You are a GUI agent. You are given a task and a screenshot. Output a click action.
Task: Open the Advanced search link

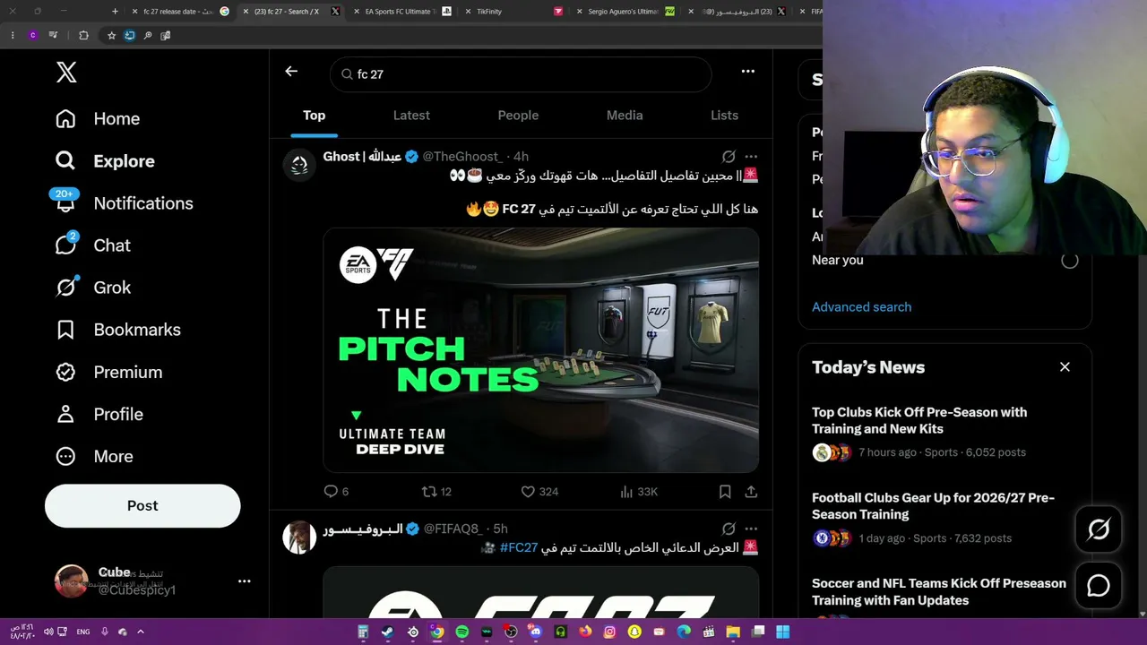[x=861, y=307]
